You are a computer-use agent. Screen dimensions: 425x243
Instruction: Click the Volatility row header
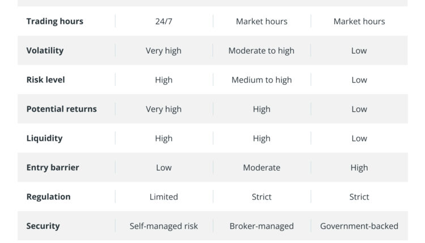click(x=45, y=50)
